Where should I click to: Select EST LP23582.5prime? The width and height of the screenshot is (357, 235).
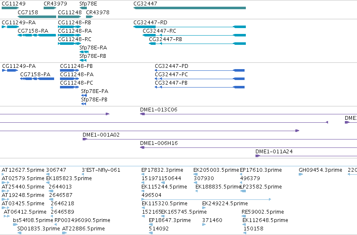(243, 191)
